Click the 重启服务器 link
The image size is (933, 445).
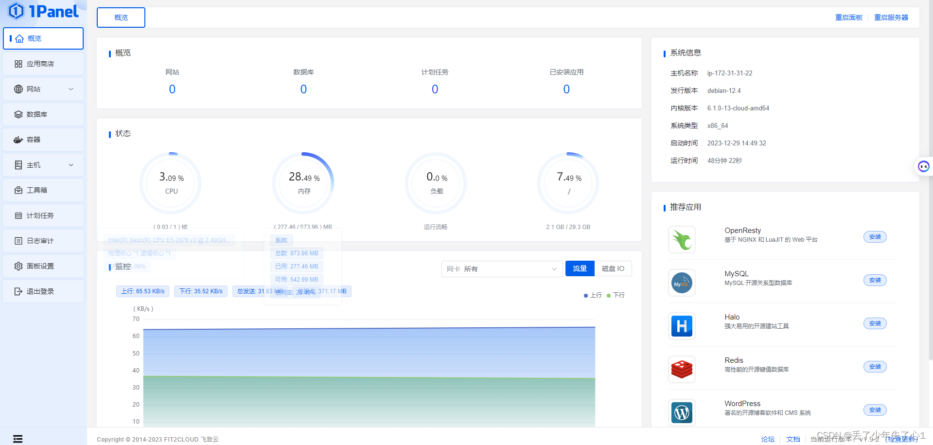pyautogui.click(x=891, y=18)
